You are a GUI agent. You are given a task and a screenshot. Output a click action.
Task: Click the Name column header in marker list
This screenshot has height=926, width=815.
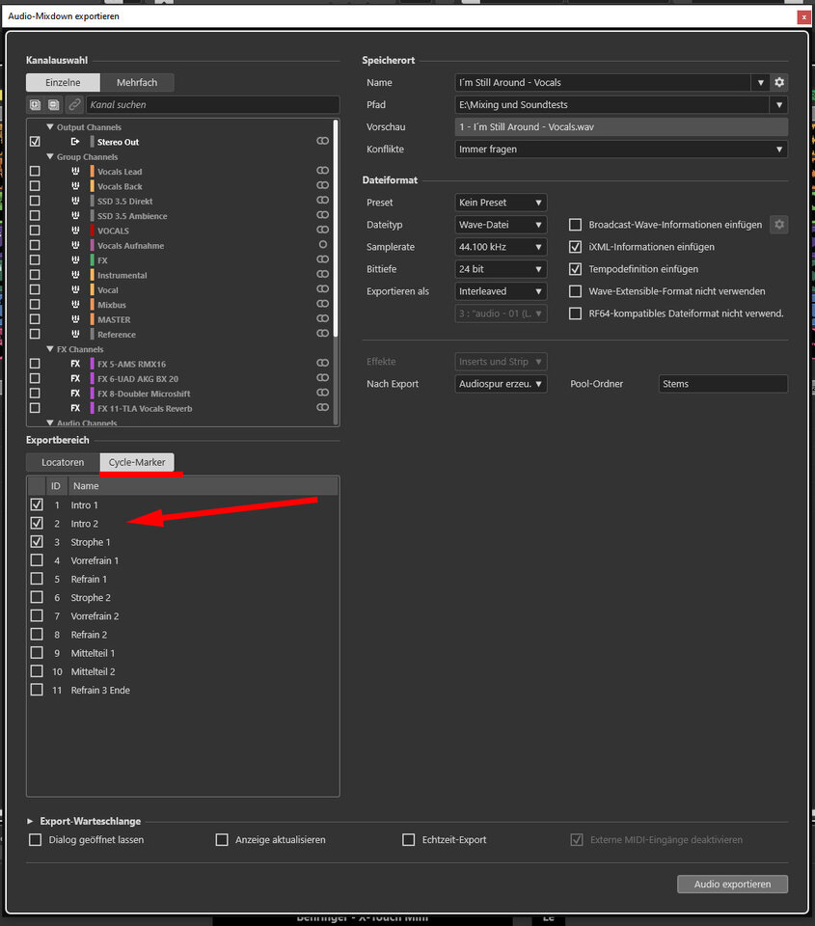point(204,486)
